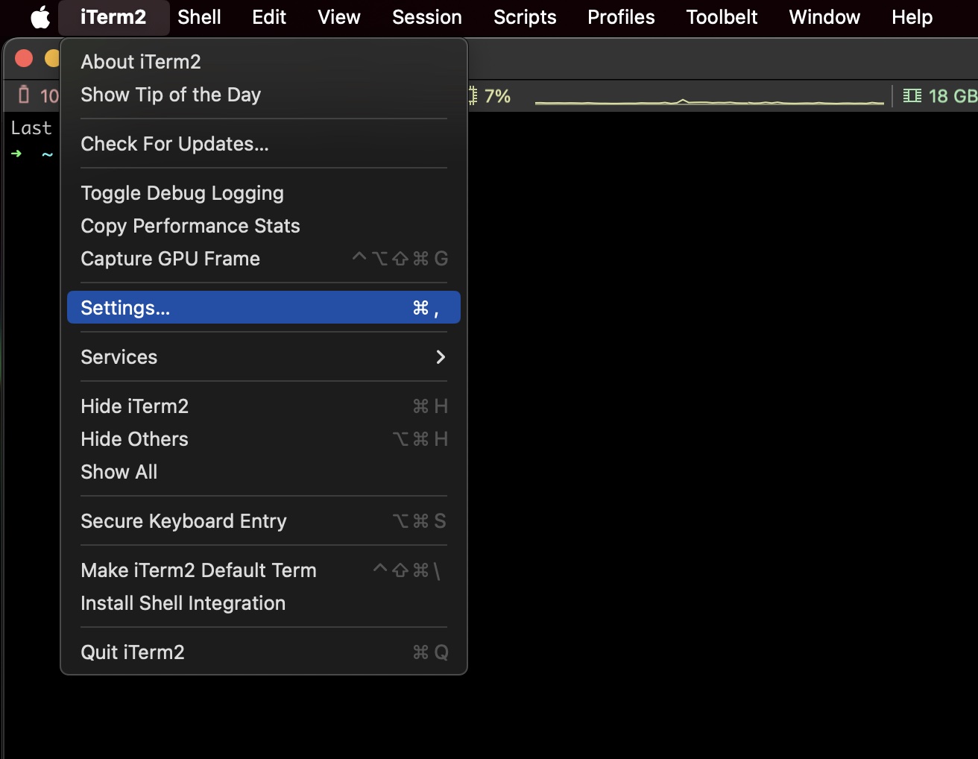The height and width of the screenshot is (759, 978).
Task: Choose Make iTerm2 Default Term
Action: (264, 570)
